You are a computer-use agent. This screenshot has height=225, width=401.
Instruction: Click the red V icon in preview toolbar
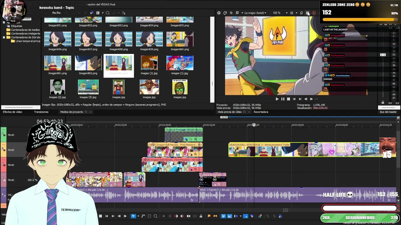tap(314, 13)
